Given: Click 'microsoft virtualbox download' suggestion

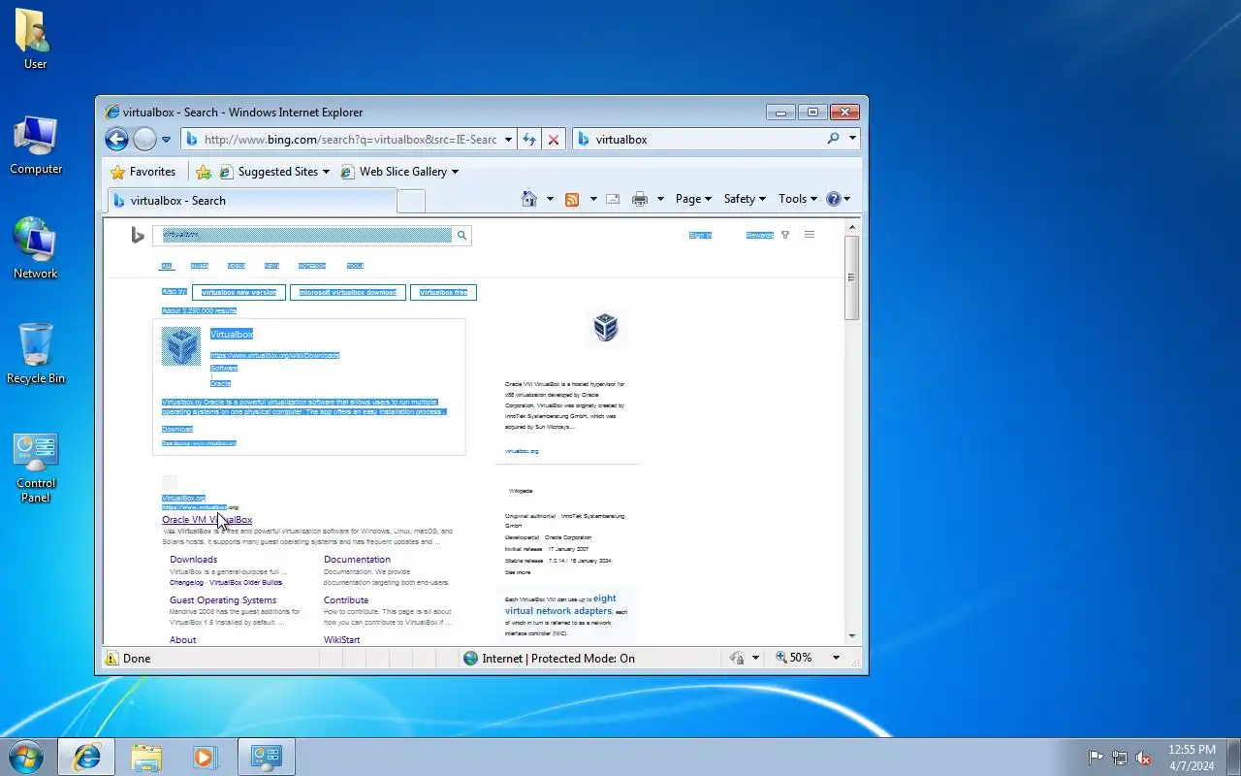Looking at the screenshot, I should (348, 292).
